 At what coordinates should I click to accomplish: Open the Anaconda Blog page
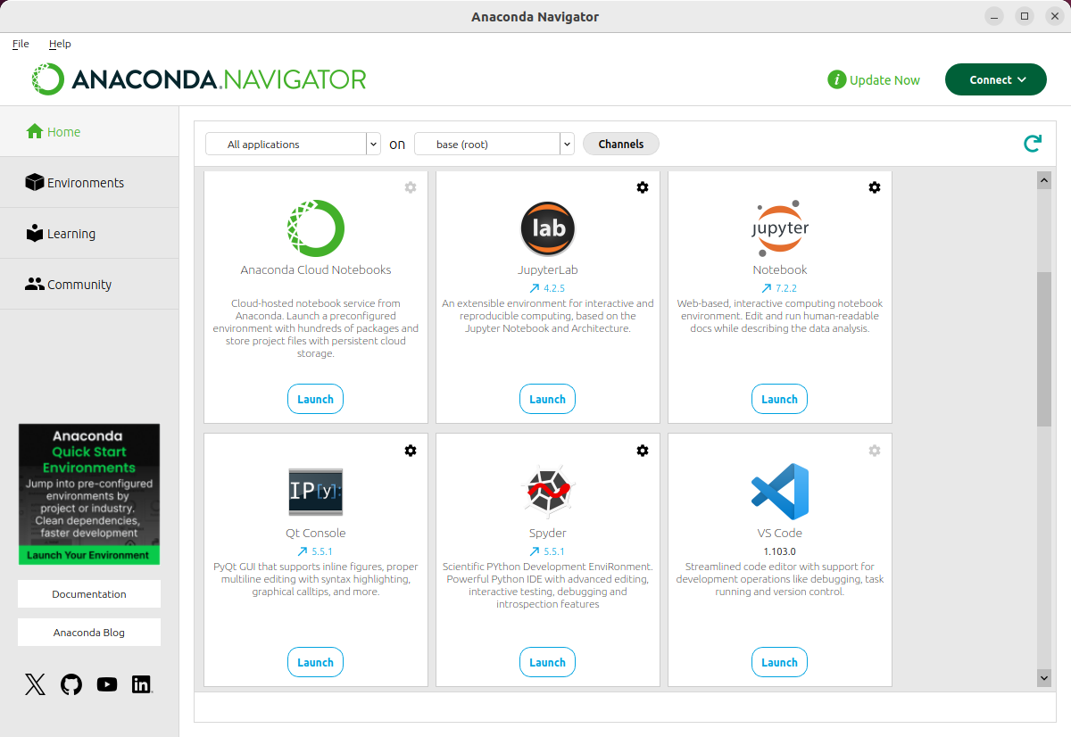[x=88, y=632]
